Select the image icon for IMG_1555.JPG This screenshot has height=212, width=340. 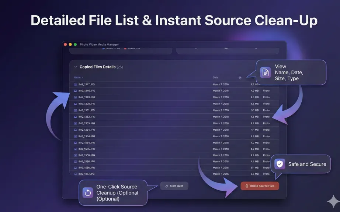tap(75, 149)
